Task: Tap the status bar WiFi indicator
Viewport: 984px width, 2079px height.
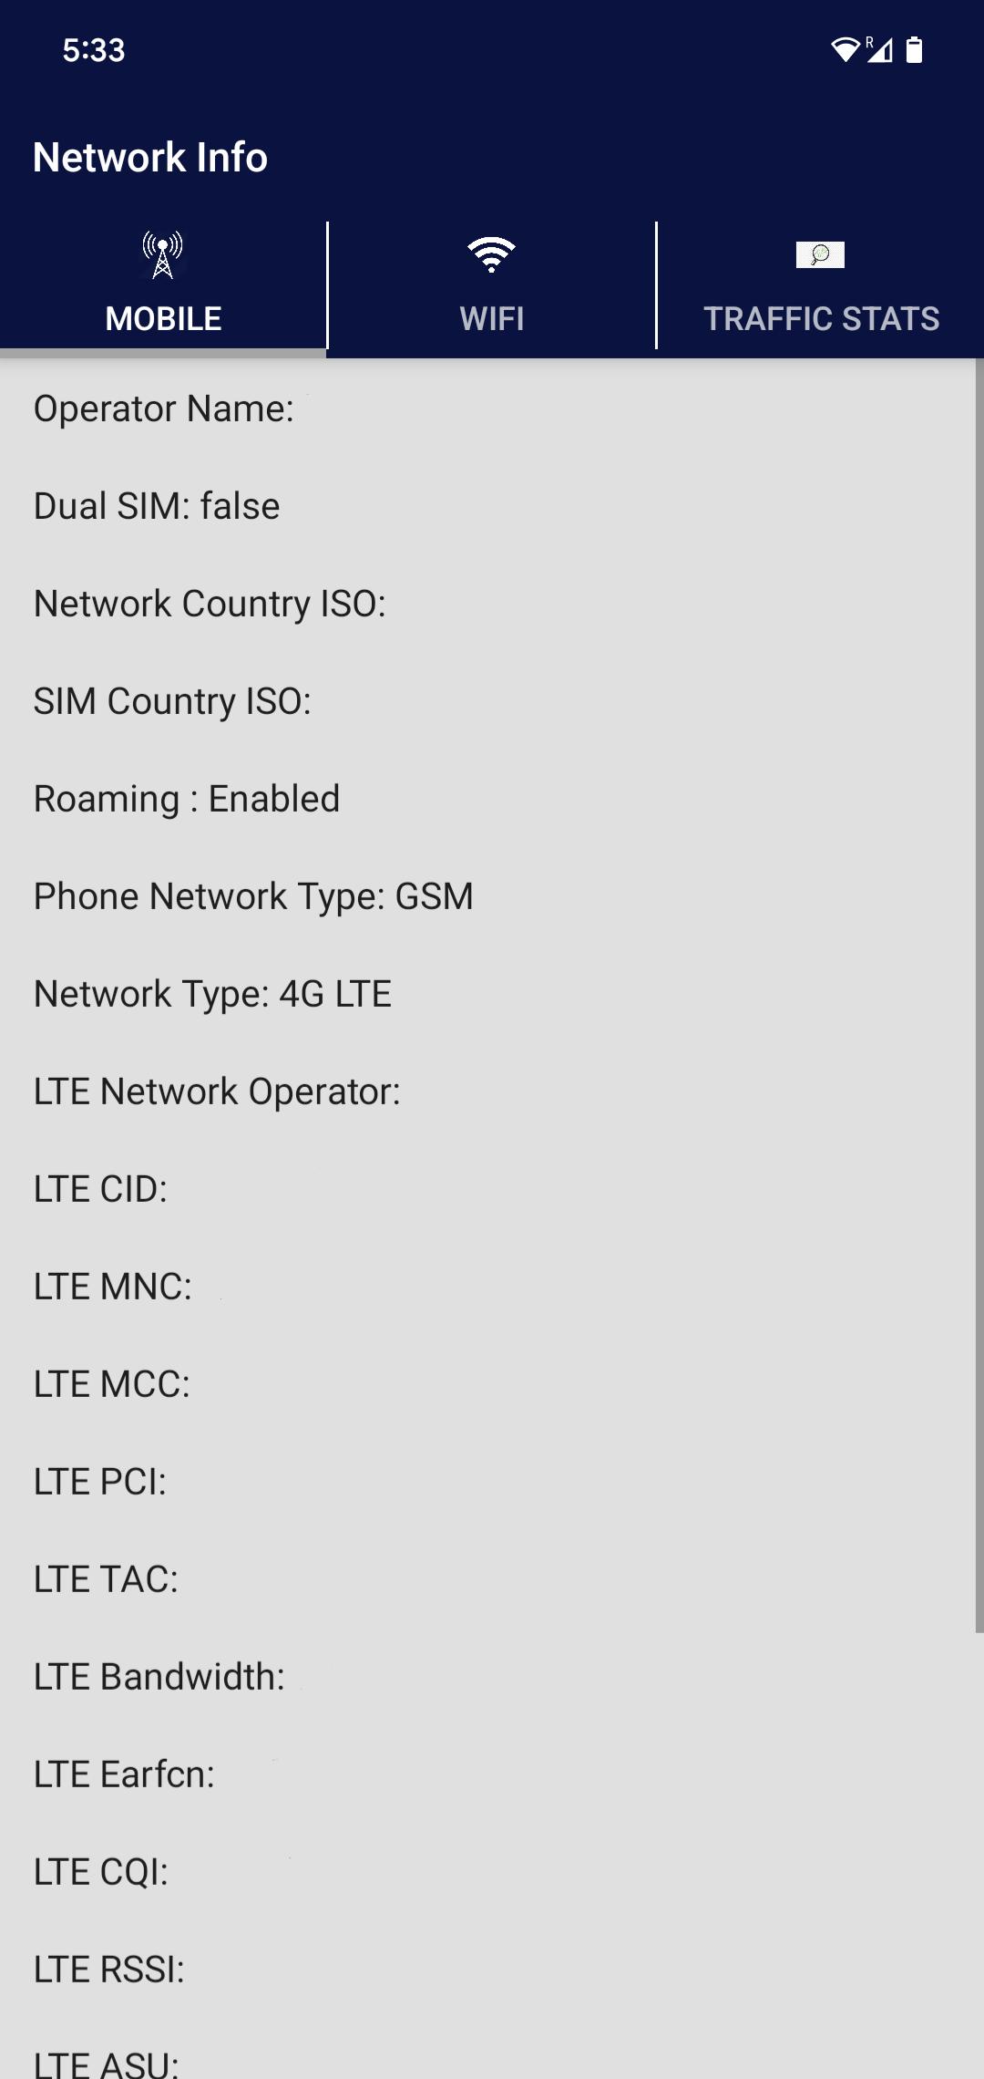Action: (846, 49)
